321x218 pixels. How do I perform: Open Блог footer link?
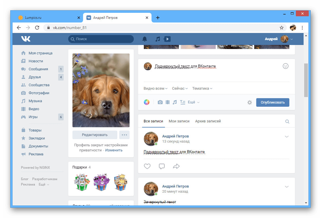25,179
